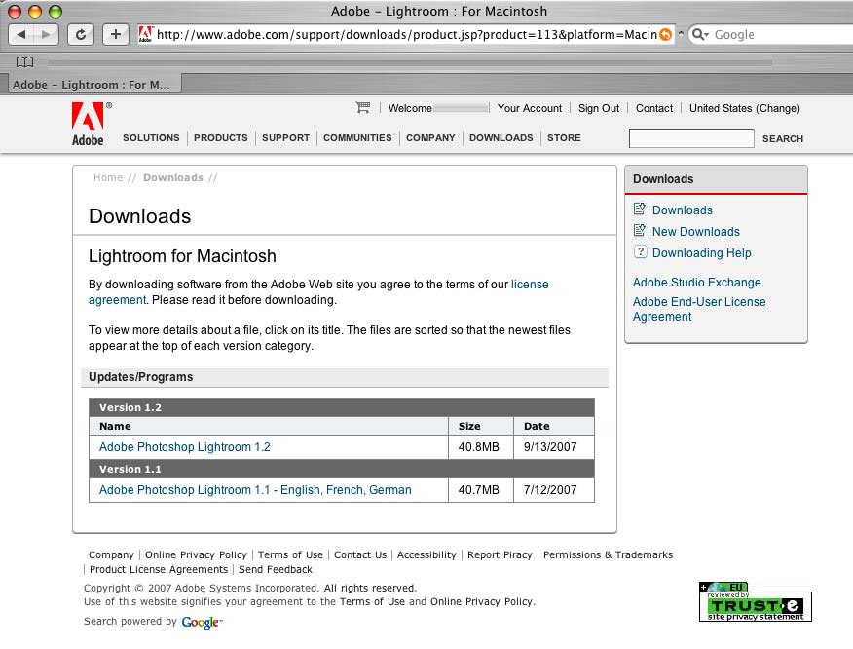853x649 pixels.
Task: Open Permissions & Trademarks footer link
Action: pos(609,554)
